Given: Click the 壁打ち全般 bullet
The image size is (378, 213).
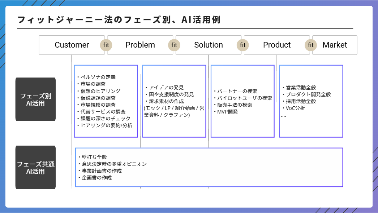Looking at the screenshot, I should pos(92,157).
